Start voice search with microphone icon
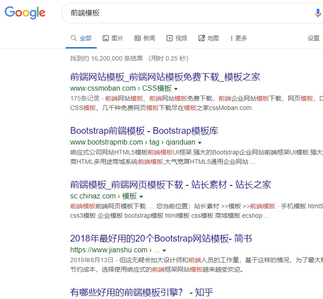 pos(318,13)
